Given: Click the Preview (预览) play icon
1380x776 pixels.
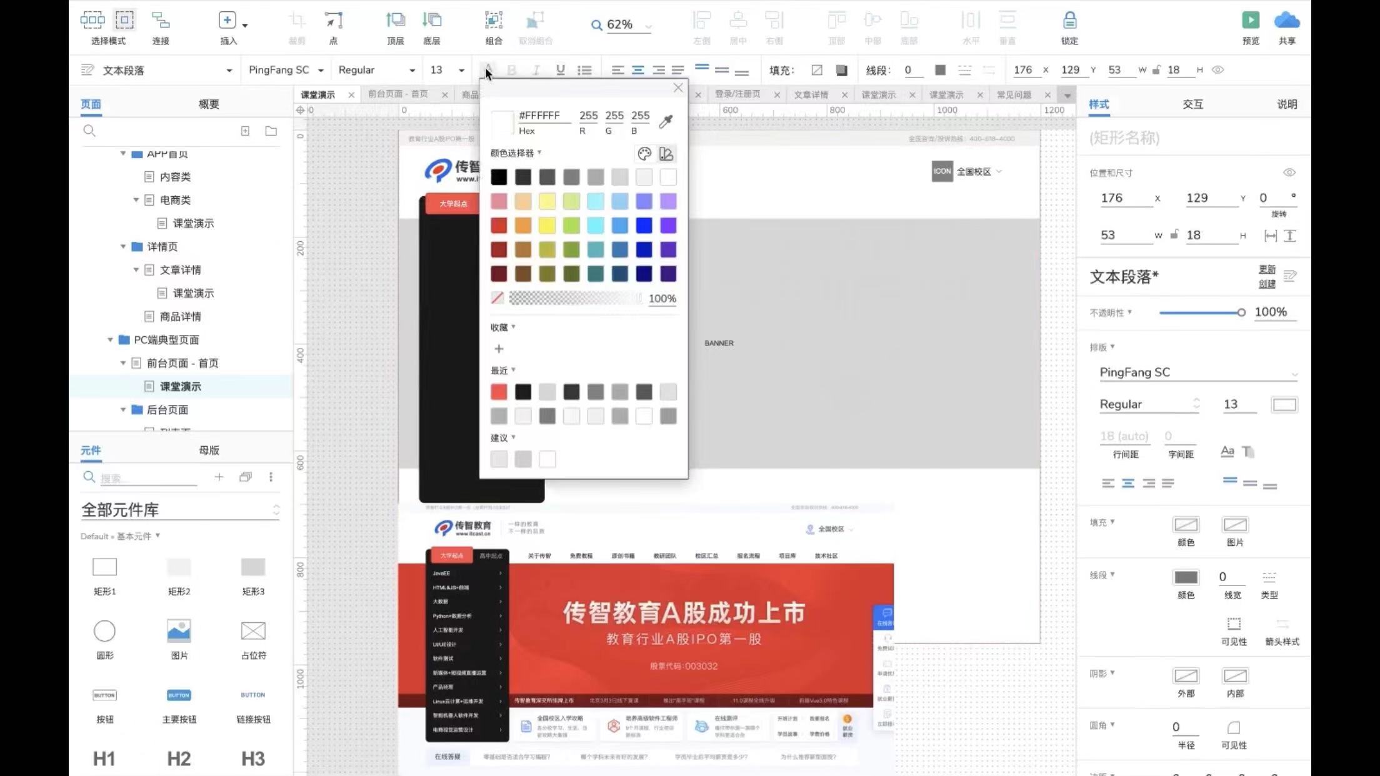Looking at the screenshot, I should pos(1250,21).
